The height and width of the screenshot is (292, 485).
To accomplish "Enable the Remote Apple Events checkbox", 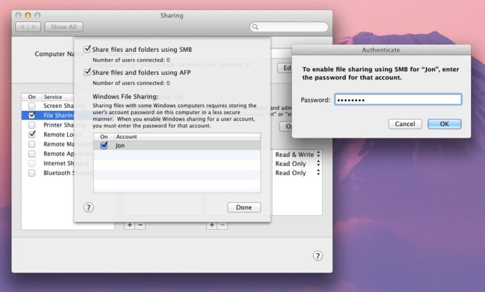I will pyautogui.click(x=31, y=154).
